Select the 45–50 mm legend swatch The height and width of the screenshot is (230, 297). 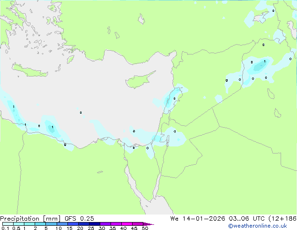138,224
